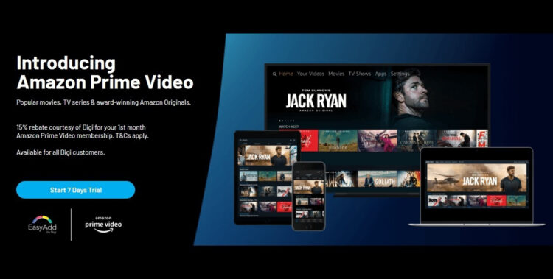
Task: Click the Introducing Amazon Prime Video heading
Action: click(x=105, y=73)
